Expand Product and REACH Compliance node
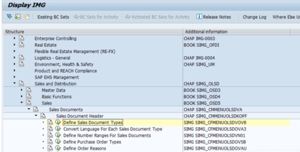 15,71
